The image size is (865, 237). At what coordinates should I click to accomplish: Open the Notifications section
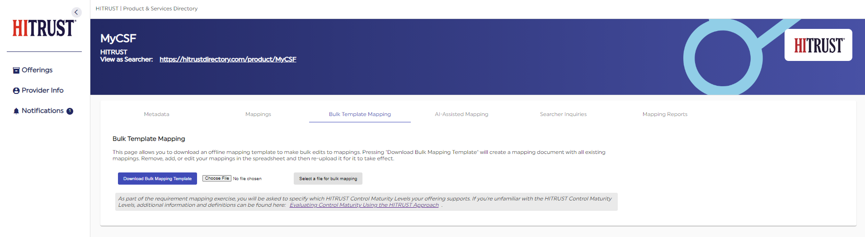click(42, 111)
